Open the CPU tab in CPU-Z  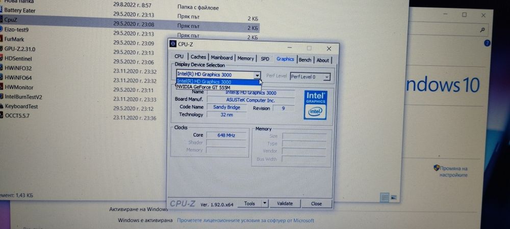click(179, 56)
